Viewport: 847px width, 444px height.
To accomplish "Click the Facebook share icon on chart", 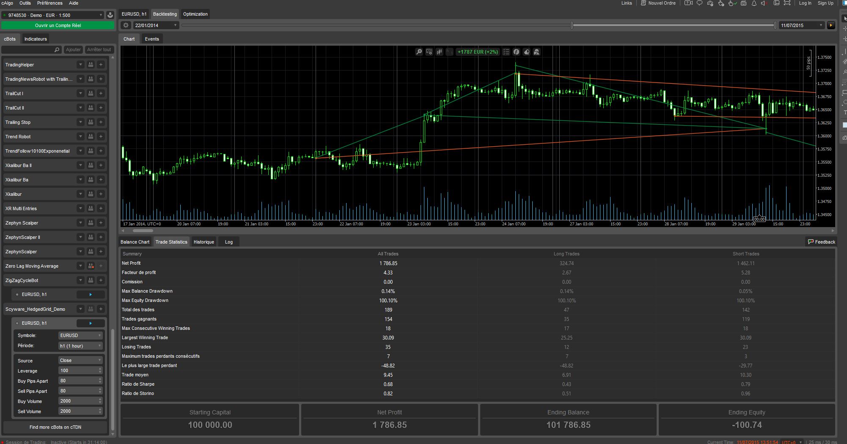I will tap(516, 52).
